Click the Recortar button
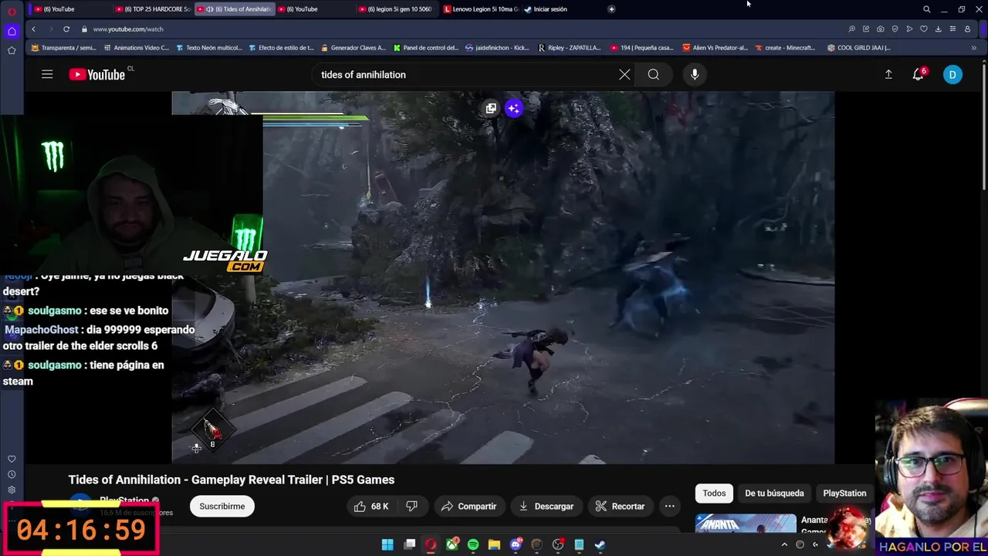 point(620,507)
